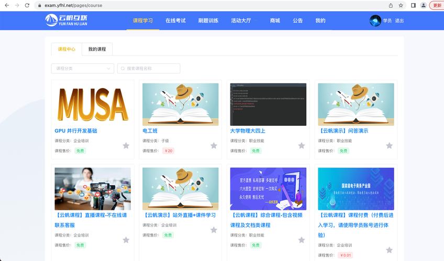Open the 商城 navigation menu
Image resolution: width=444 pixels, height=261 pixels.
[x=275, y=20]
